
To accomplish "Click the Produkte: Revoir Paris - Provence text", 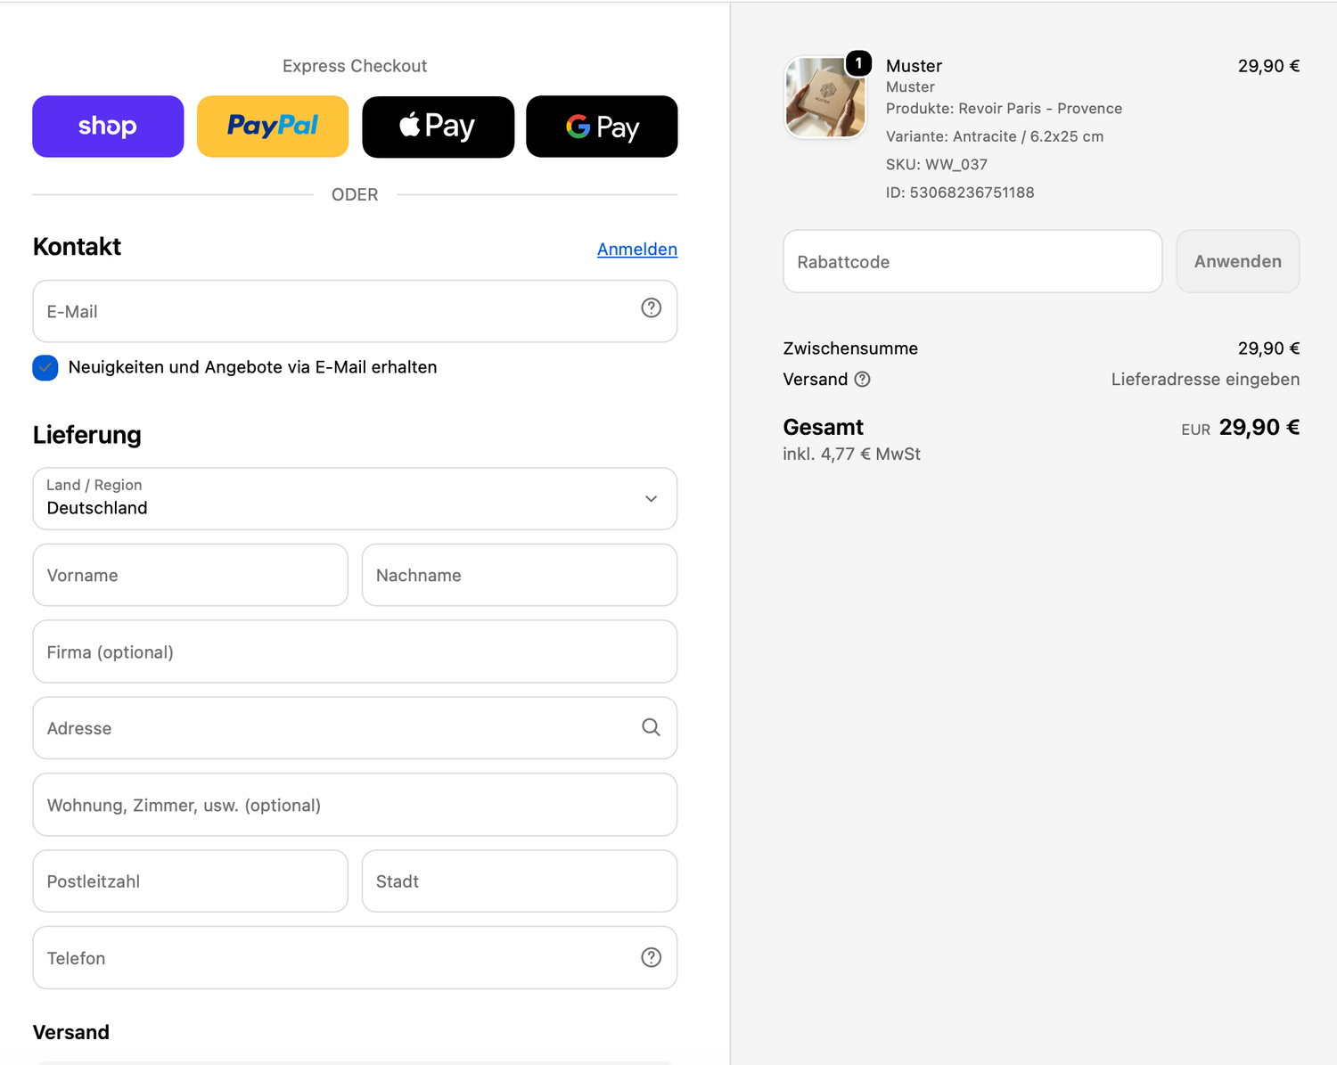I will point(1004,109).
